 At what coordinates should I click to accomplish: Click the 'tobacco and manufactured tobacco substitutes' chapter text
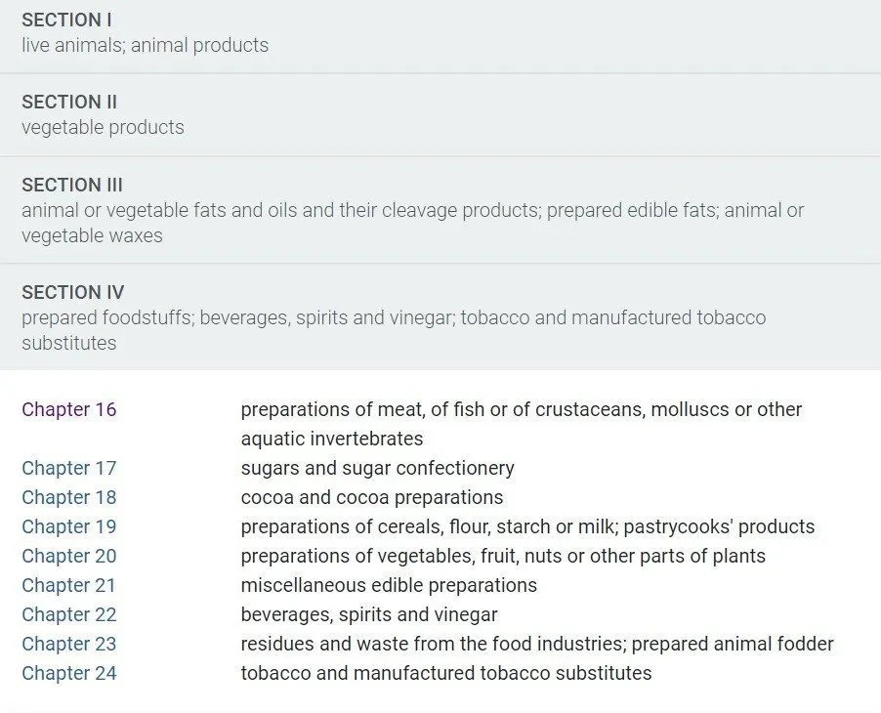(x=446, y=673)
